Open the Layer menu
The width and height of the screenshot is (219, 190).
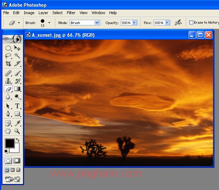pyautogui.click(x=43, y=13)
